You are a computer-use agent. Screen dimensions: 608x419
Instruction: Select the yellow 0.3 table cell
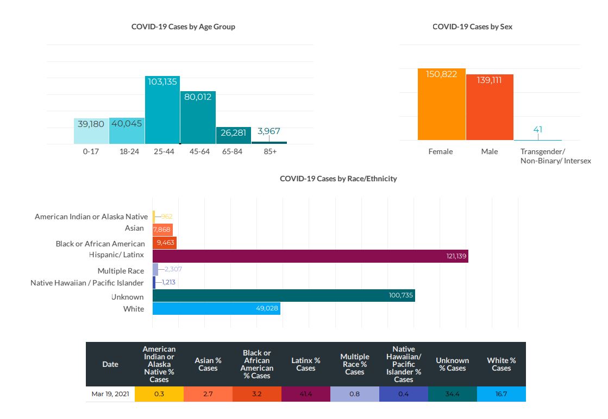pos(159,394)
